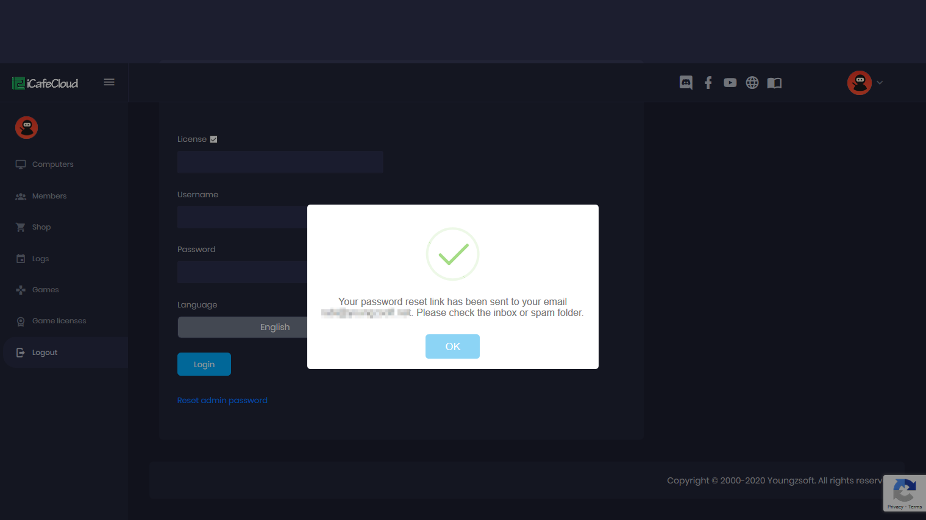
Task: Click the reCAPTCHA badge icon
Action: 905,490
